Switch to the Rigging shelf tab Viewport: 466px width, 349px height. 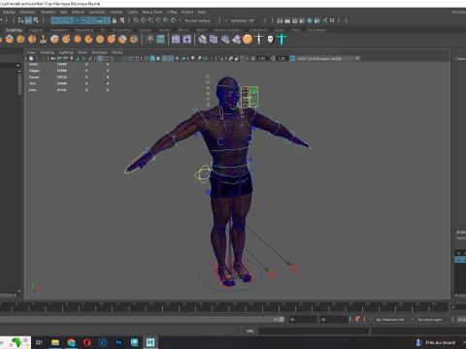[x=36, y=30]
